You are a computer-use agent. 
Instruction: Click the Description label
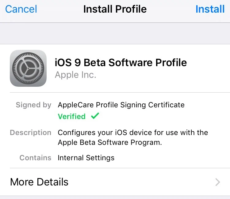click(31, 133)
